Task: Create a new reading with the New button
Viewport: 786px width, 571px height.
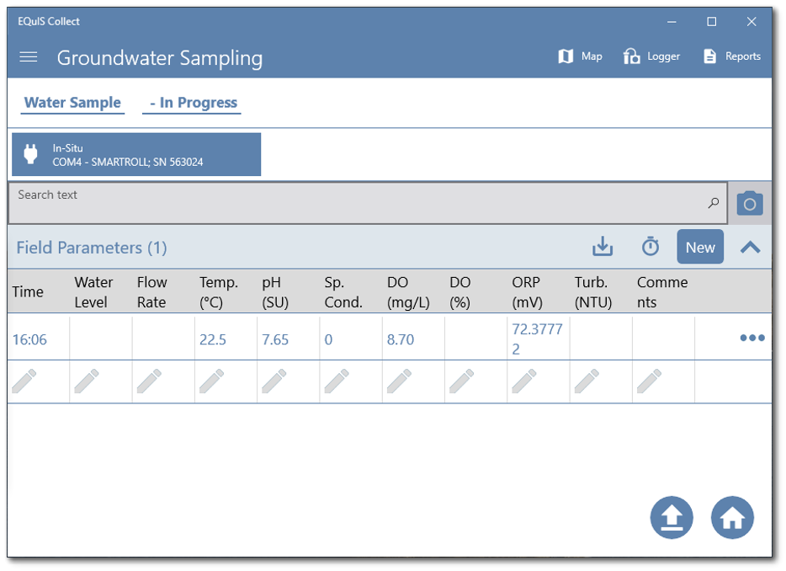Action: tap(699, 246)
